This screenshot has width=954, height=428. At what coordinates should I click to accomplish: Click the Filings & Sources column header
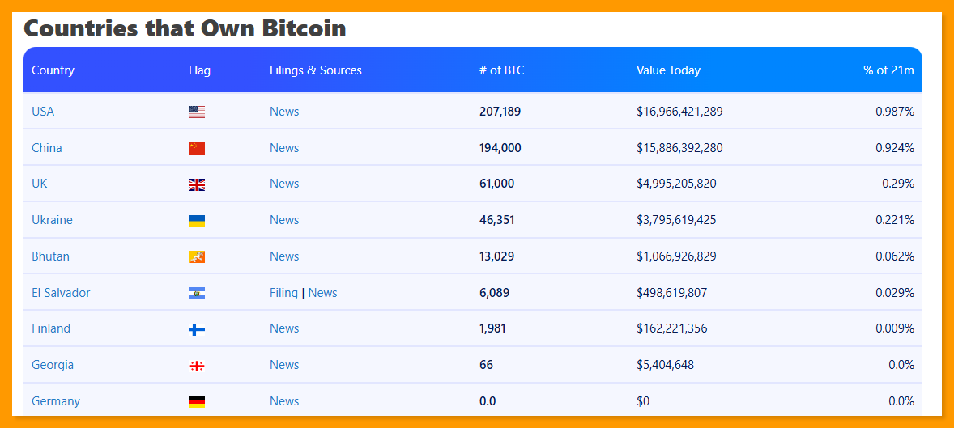coord(316,70)
